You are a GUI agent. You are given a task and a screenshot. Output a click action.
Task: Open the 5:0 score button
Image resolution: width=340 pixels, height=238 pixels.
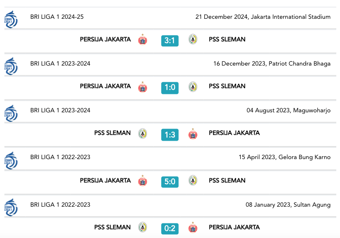[x=170, y=182]
